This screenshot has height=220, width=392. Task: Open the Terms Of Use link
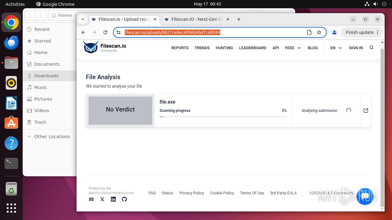[x=252, y=193]
